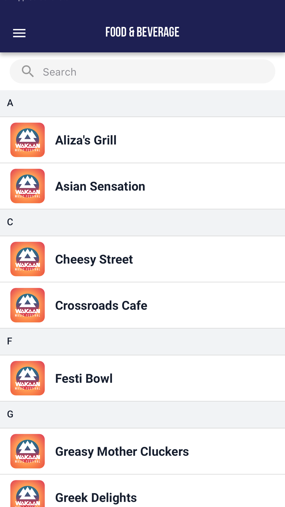Viewport: 285px width, 507px height.
Task: Tap the section header letter A
Action: (x=10, y=103)
